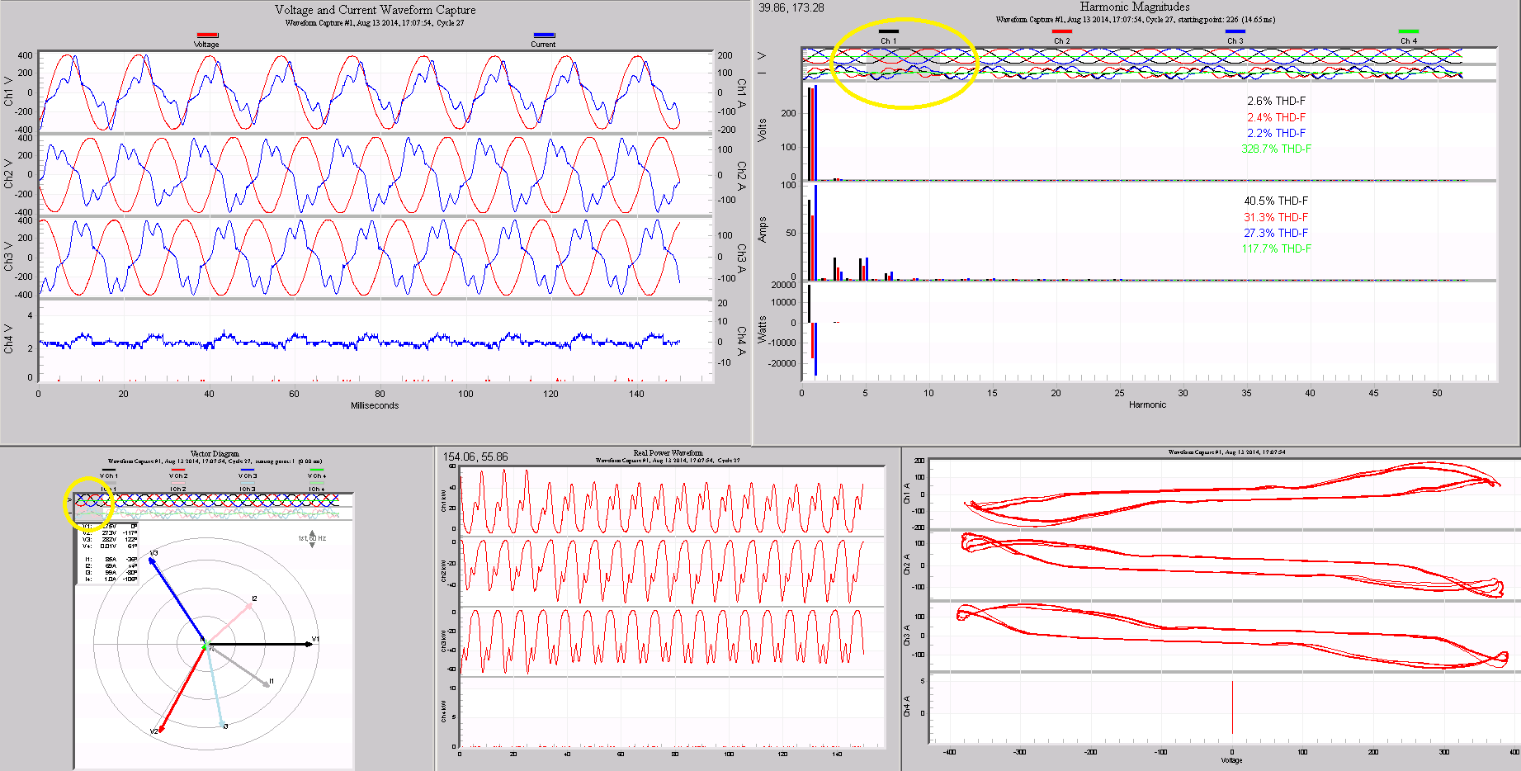Click the green V Ch 4 color swatch

(x=317, y=470)
